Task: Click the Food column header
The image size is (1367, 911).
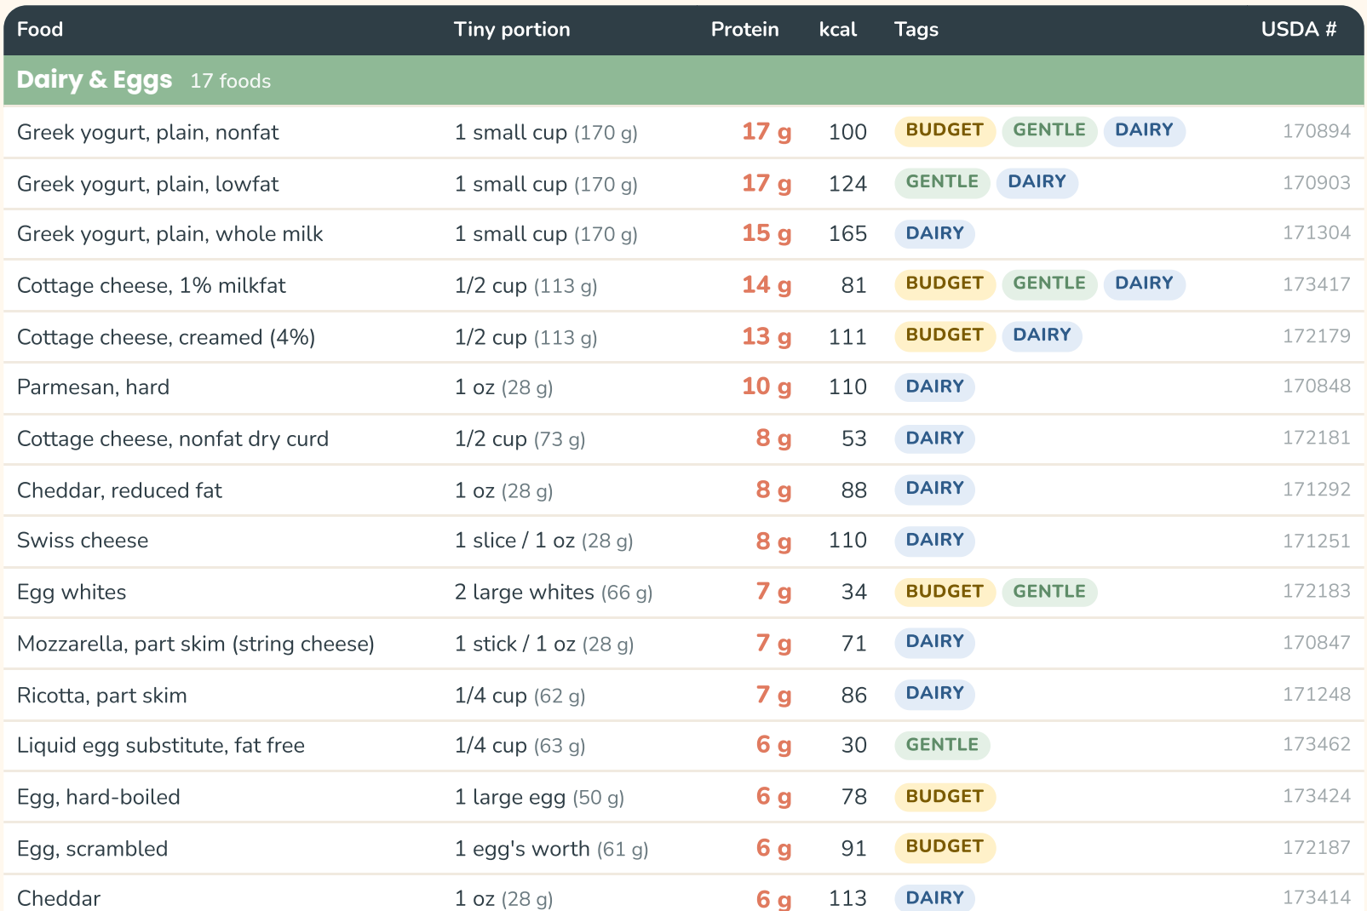Action: click(x=40, y=29)
